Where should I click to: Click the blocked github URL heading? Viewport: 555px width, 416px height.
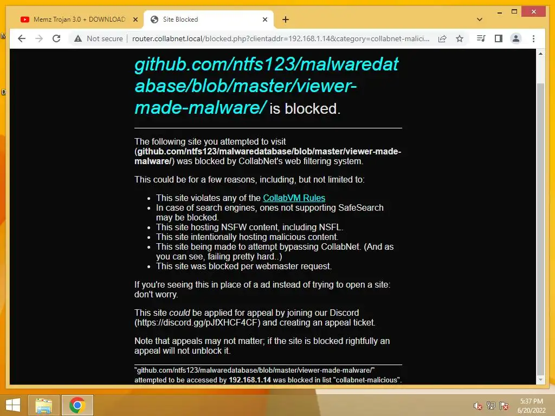click(x=266, y=86)
